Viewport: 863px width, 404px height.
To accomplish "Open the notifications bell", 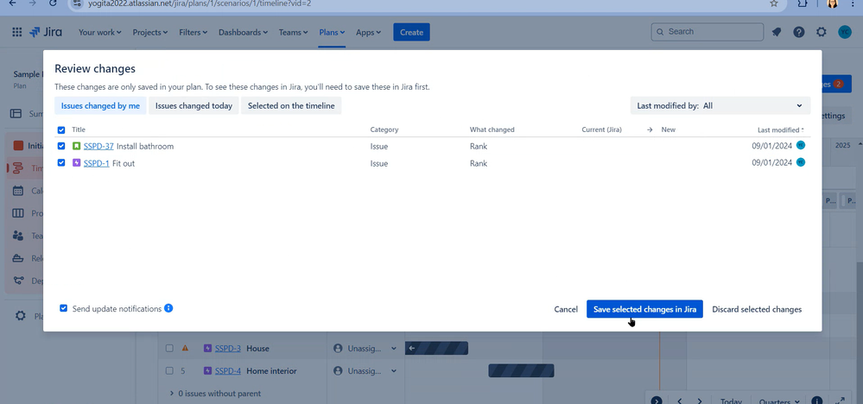I will point(776,32).
